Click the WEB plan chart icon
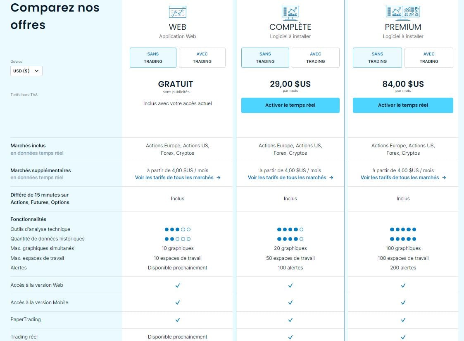The image size is (464, 341). click(x=178, y=12)
